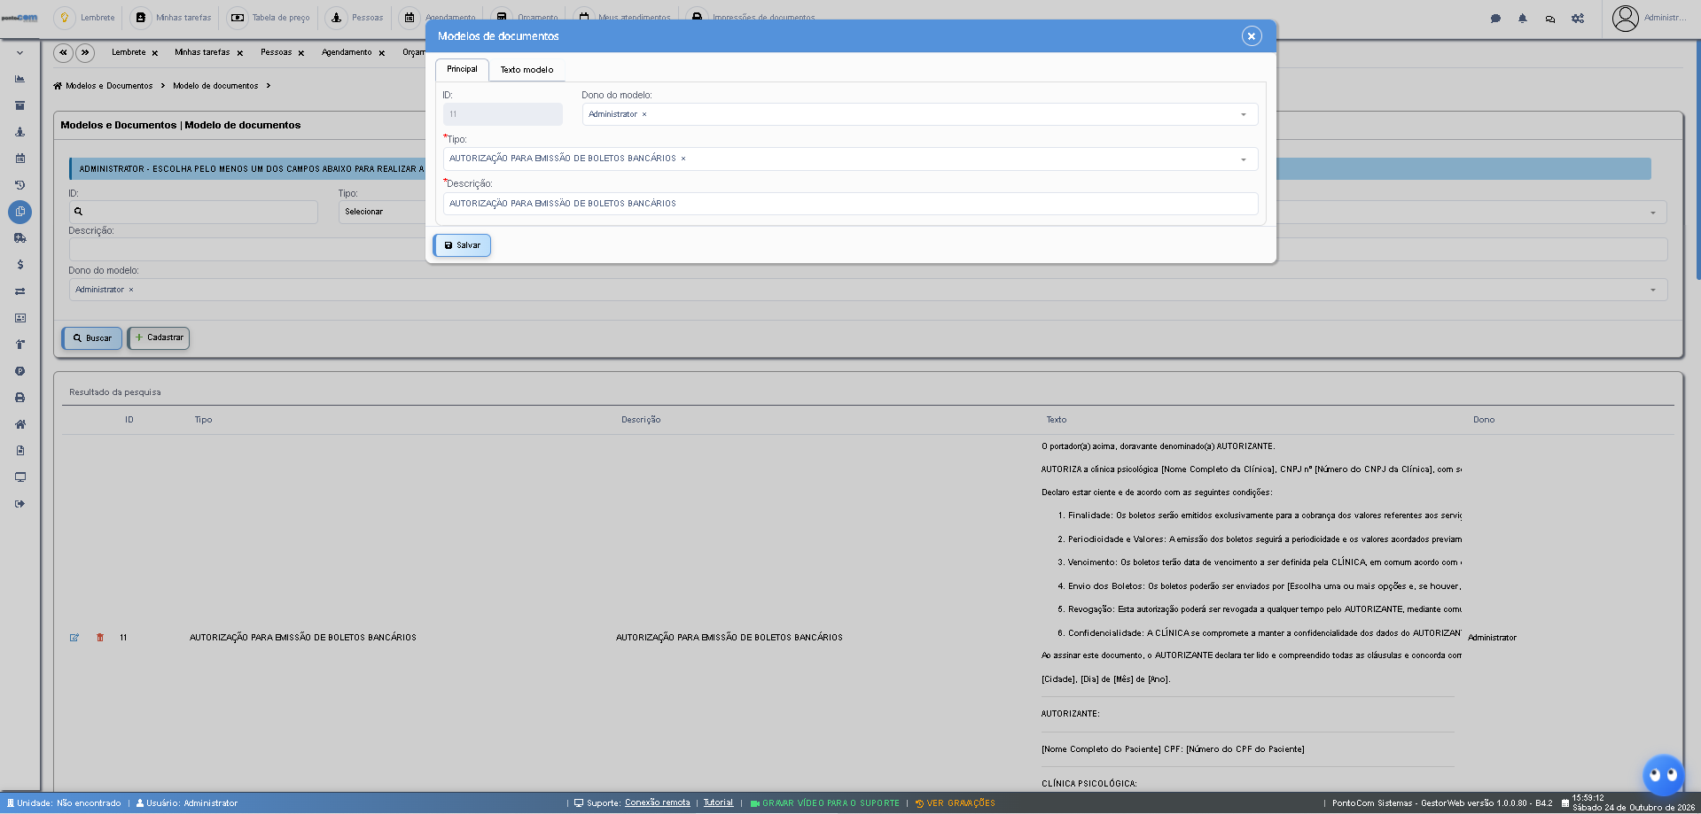Open the archive box sidebar icon
This screenshot has height=814, width=1701.
(20, 105)
